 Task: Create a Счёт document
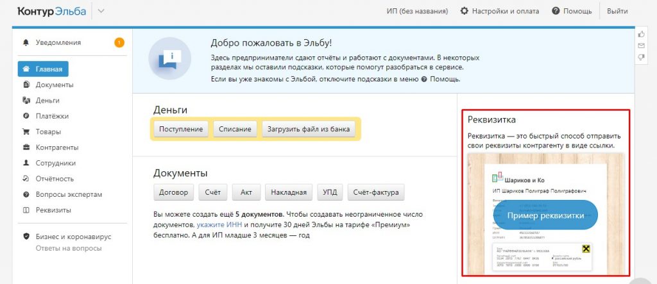213,192
